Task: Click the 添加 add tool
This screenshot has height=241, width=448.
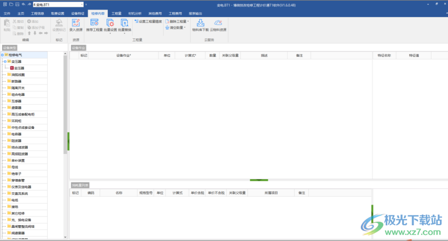Action: [33, 21]
